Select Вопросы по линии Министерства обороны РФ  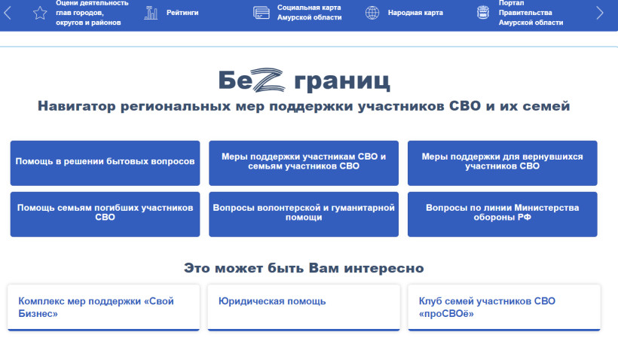(502, 214)
